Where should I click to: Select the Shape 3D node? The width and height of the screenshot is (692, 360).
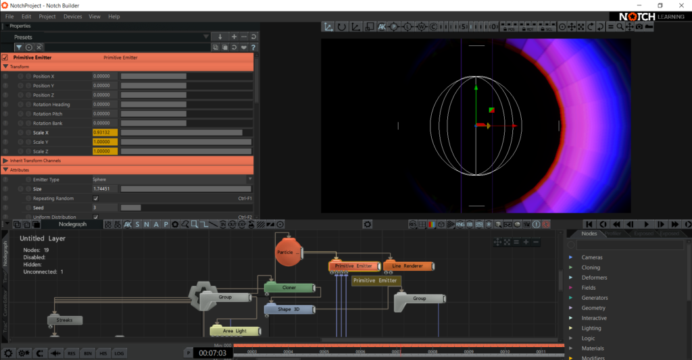289,309
